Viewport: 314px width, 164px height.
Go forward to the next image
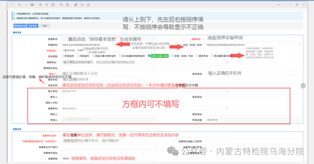[x=26, y=5]
